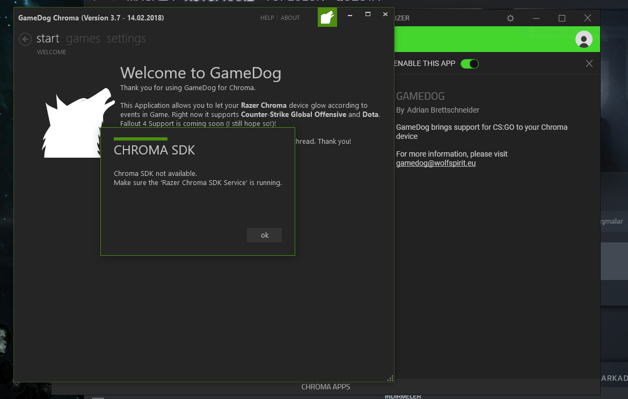Toggle the ENABLE THIS APP switch
The image size is (628, 399).
tap(470, 64)
